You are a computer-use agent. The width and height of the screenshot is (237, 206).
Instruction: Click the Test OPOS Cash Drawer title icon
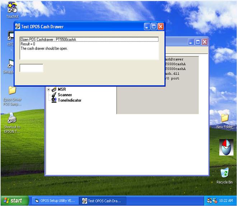18,27
